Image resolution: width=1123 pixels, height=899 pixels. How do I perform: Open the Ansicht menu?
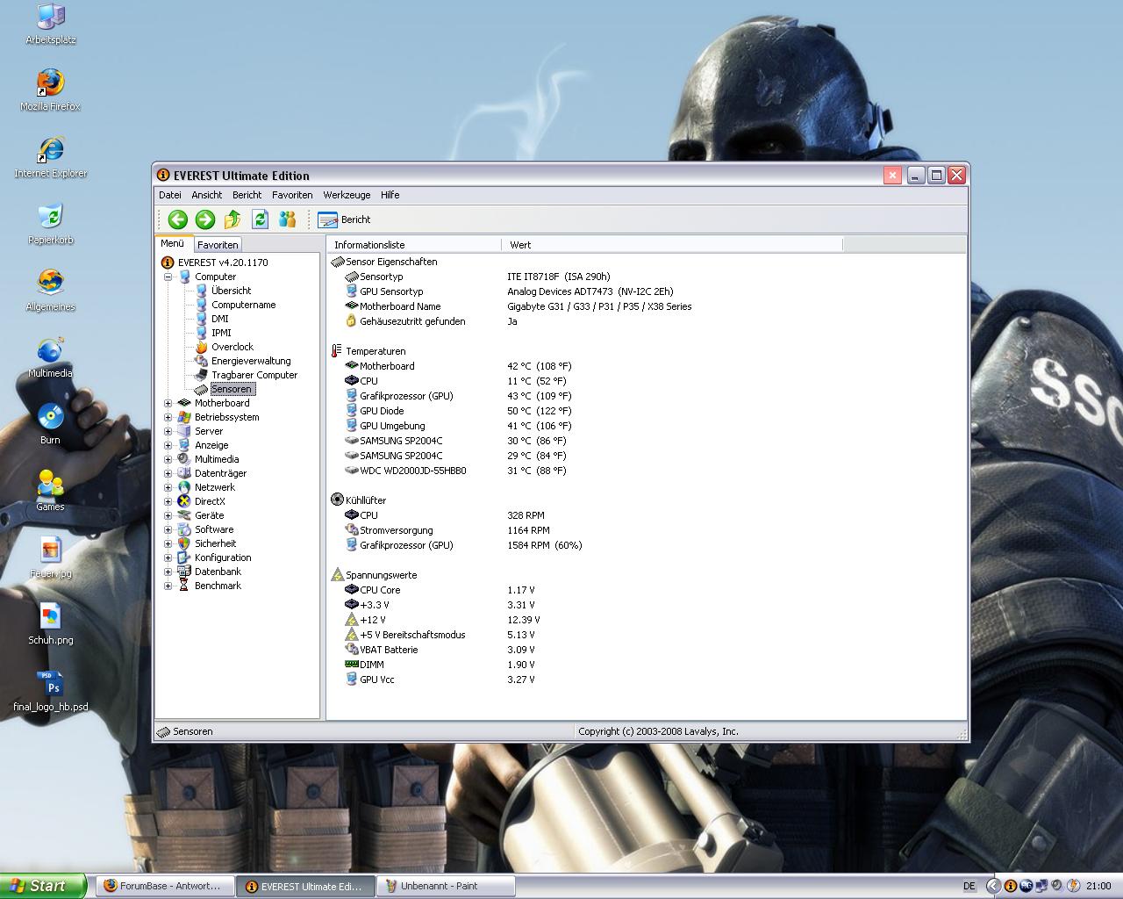tap(207, 195)
